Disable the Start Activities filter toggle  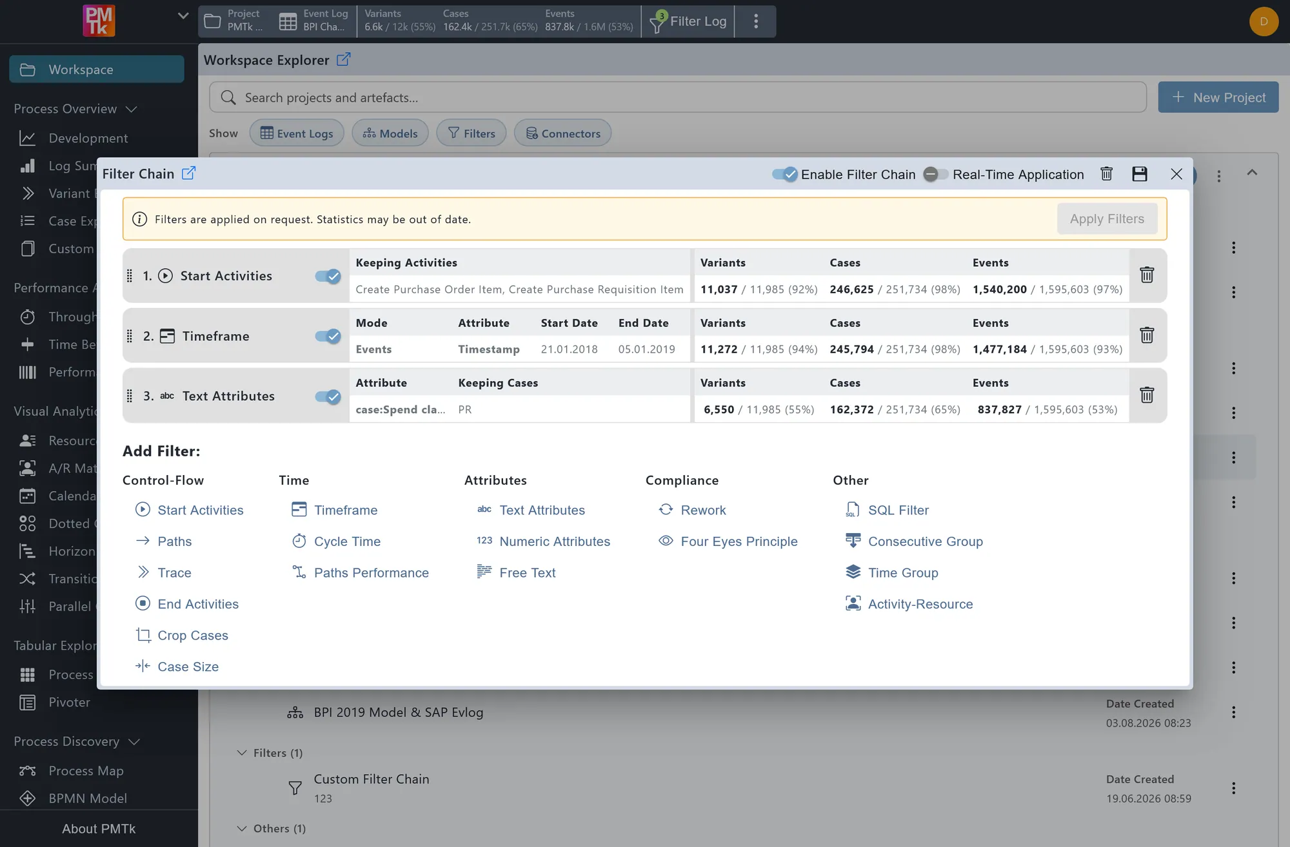coord(328,276)
